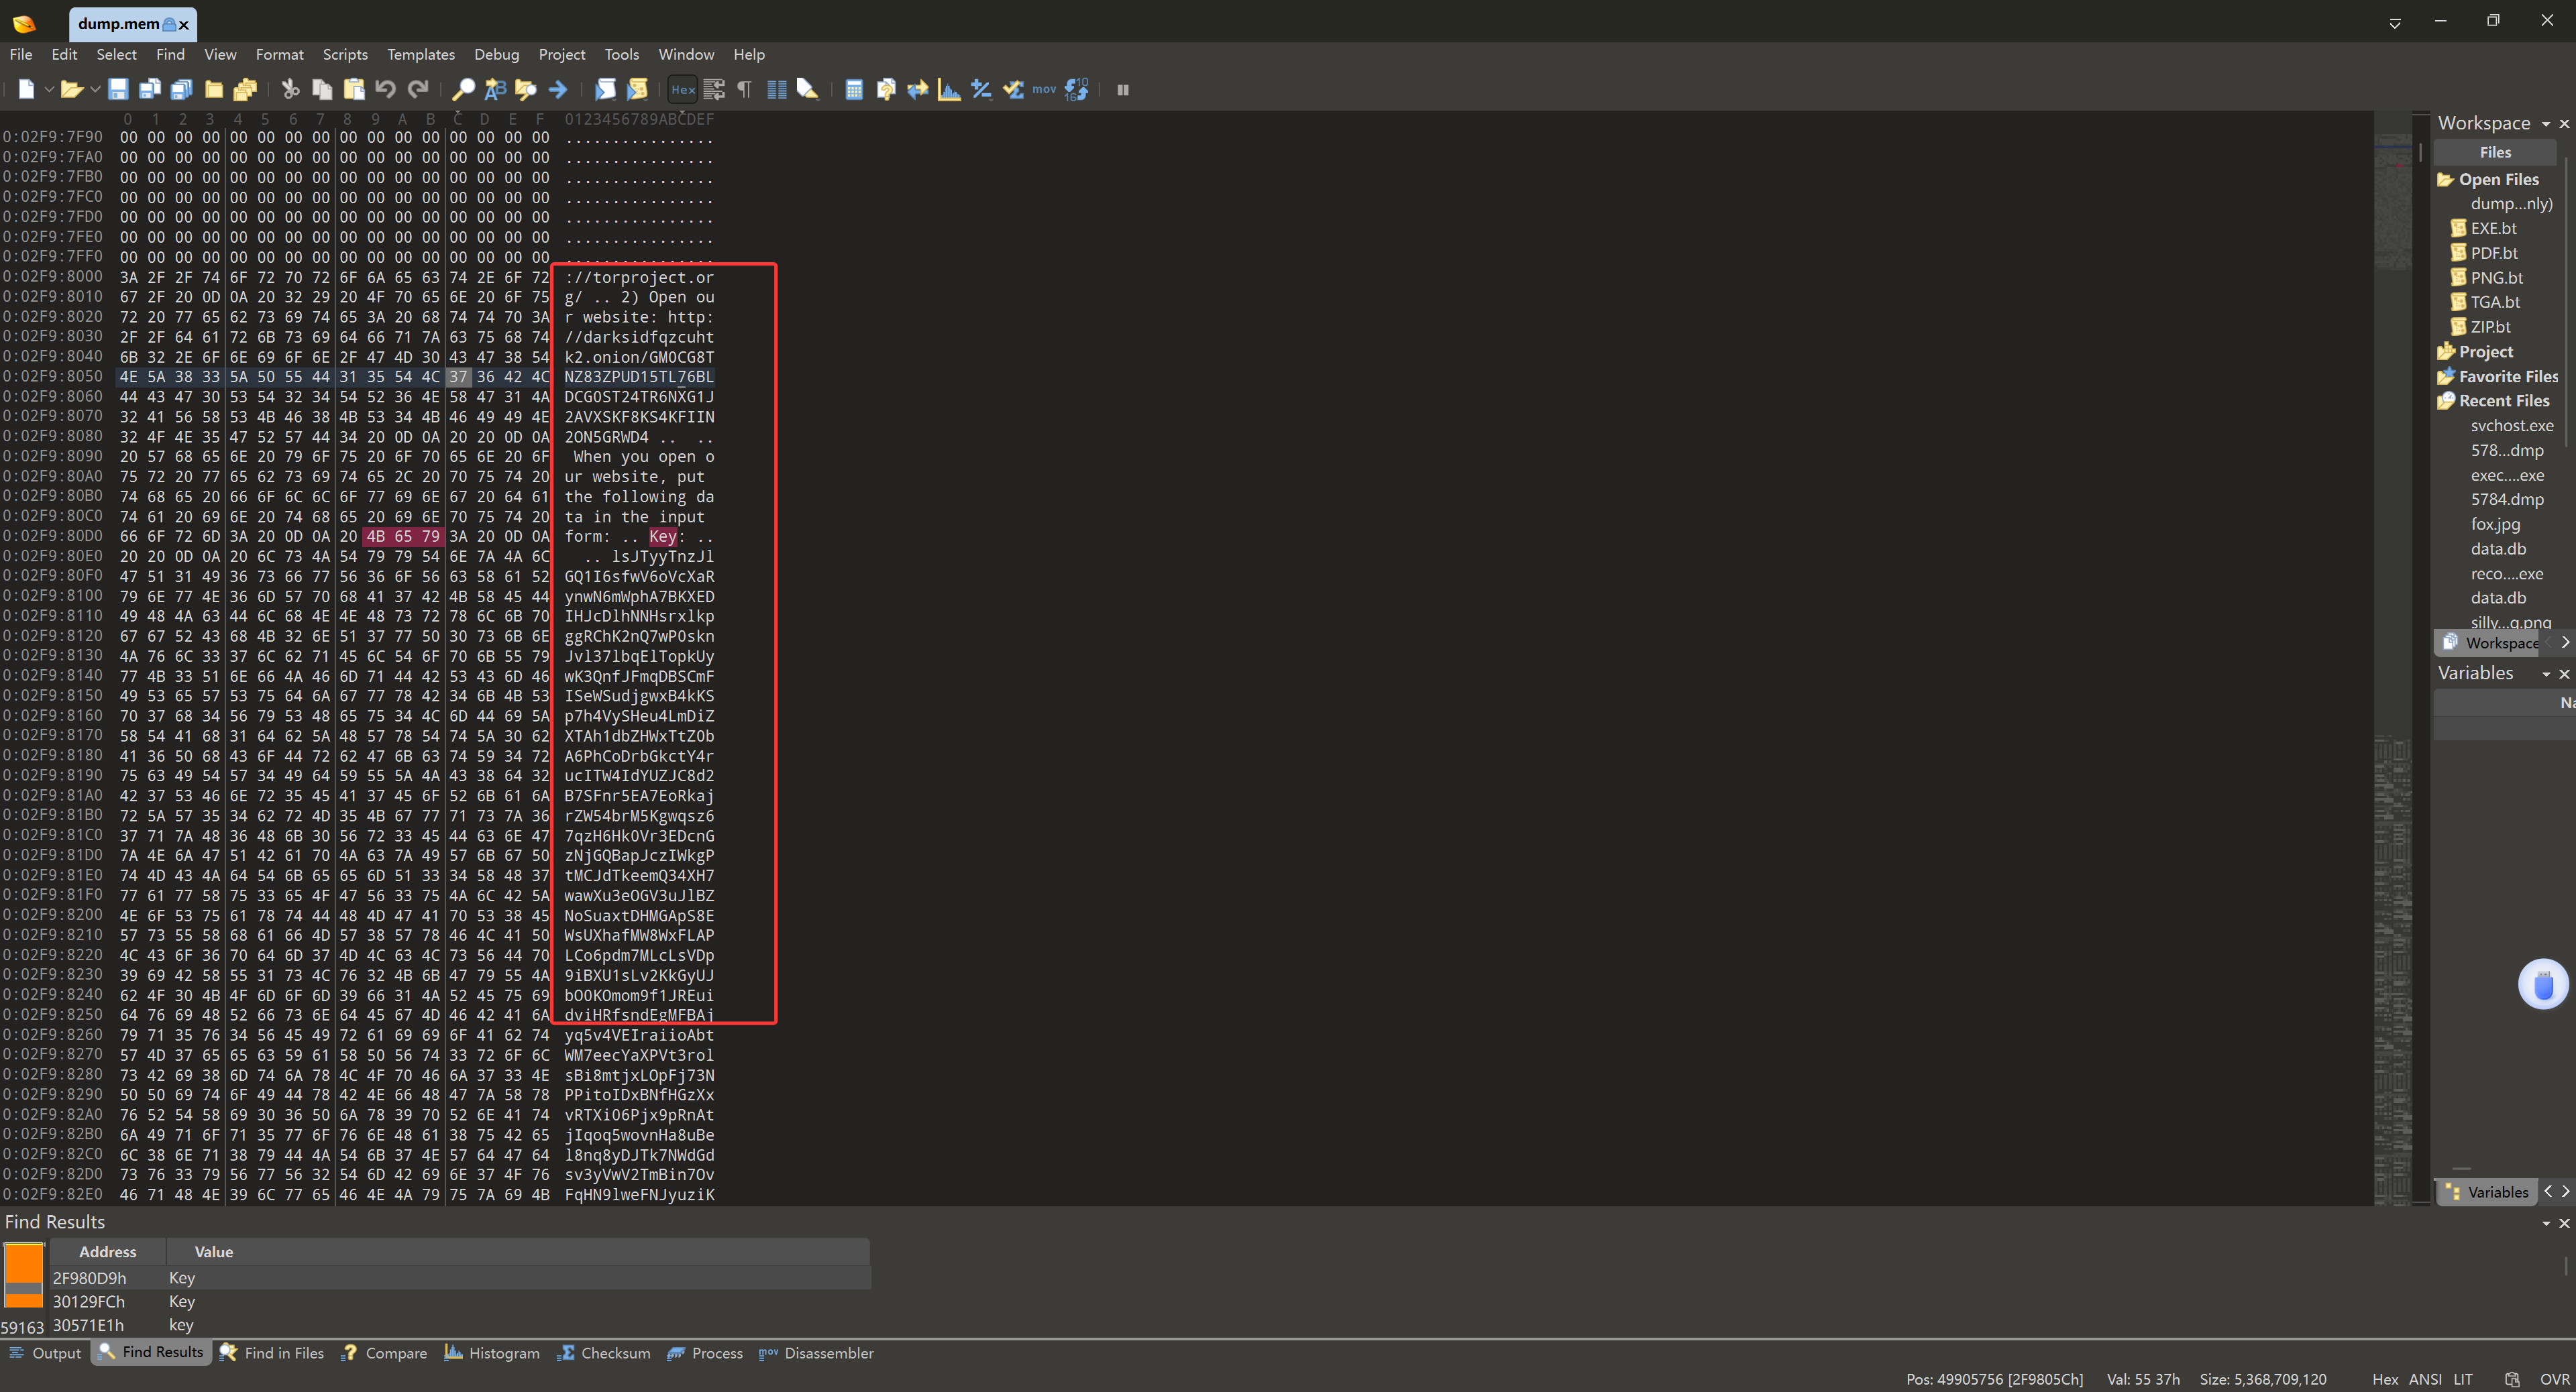Screen dimensions: 2576x1392
Task: Click the Run Template toolbar icon
Action: (x=637, y=90)
